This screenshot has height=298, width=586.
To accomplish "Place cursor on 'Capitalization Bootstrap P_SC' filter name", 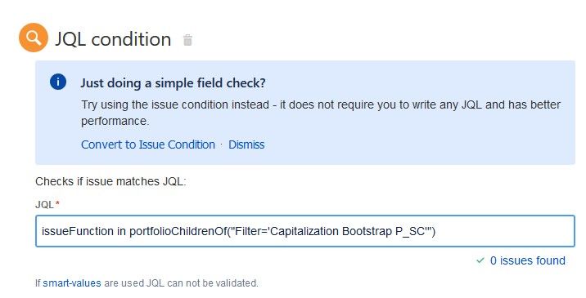I will point(347,231).
